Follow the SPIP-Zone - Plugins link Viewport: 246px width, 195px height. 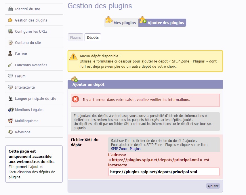pos(126,149)
